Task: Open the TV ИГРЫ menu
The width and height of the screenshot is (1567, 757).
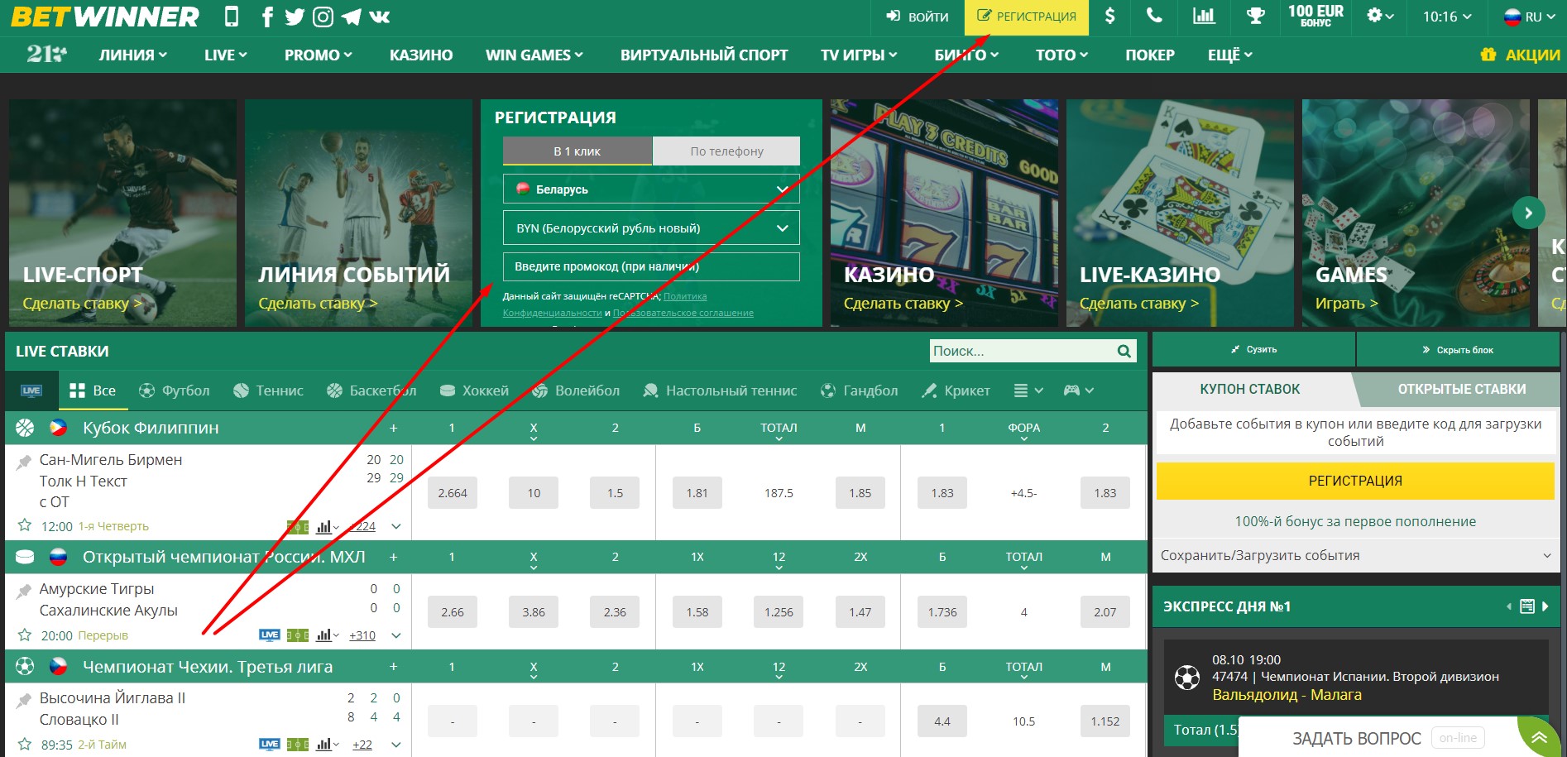Action: click(859, 55)
